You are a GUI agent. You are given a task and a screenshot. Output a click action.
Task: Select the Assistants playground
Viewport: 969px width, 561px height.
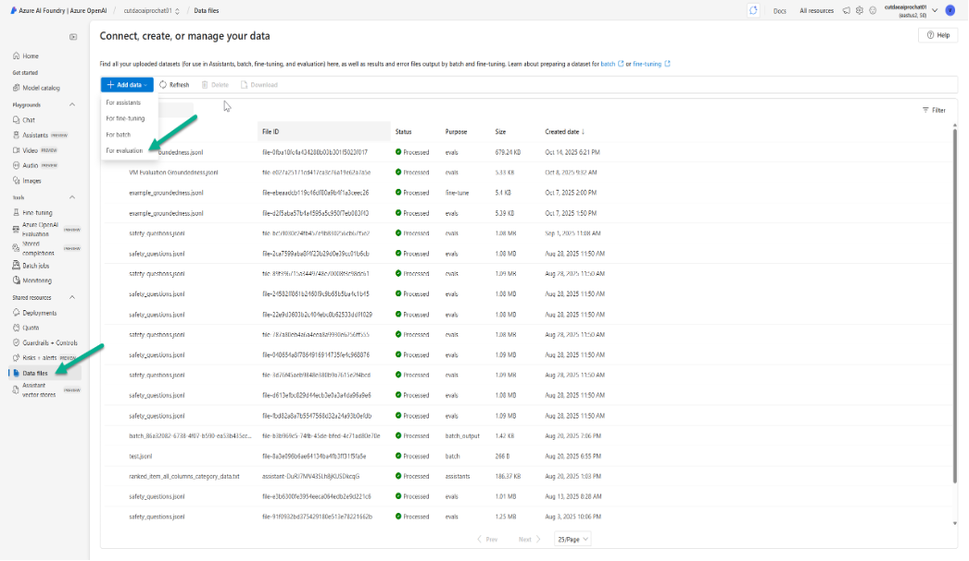pyautogui.click(x=36, y=135)
